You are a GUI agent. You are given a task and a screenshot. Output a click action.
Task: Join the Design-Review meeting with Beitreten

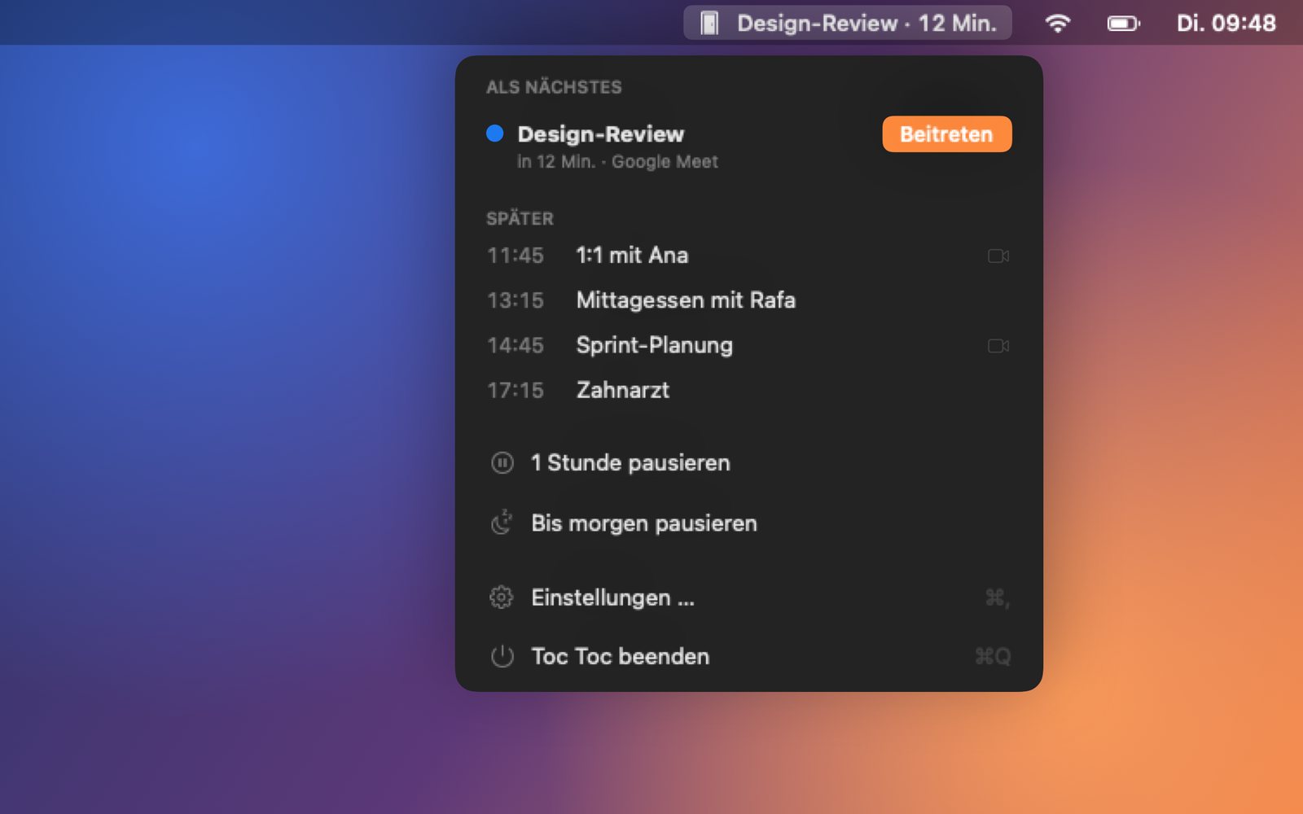click(947, 134)
